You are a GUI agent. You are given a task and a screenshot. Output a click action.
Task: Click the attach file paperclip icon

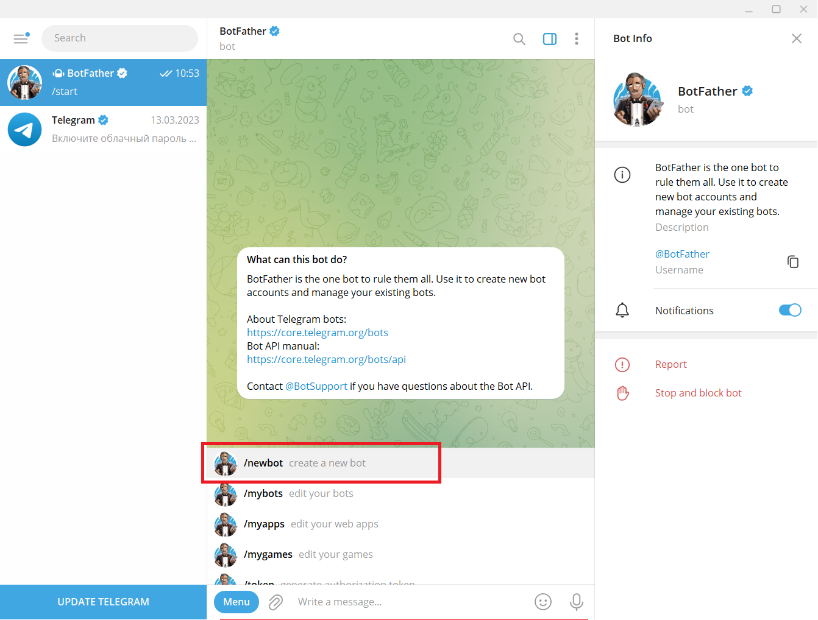pos(276,602)
